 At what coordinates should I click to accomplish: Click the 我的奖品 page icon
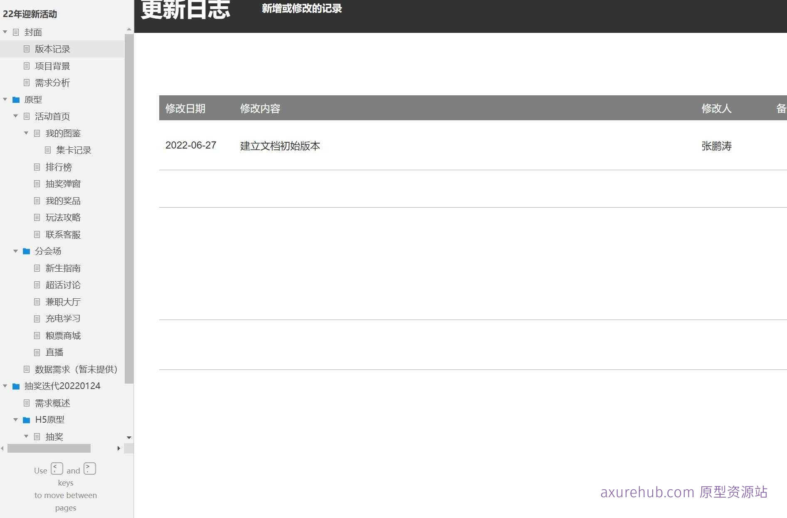click(x=37, y=201)
